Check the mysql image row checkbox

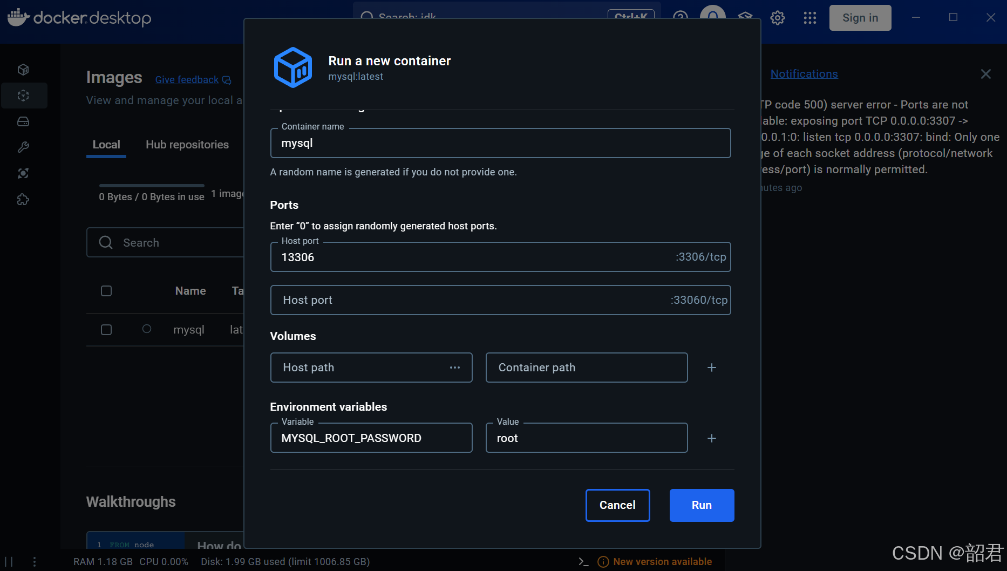click(106, 330)
